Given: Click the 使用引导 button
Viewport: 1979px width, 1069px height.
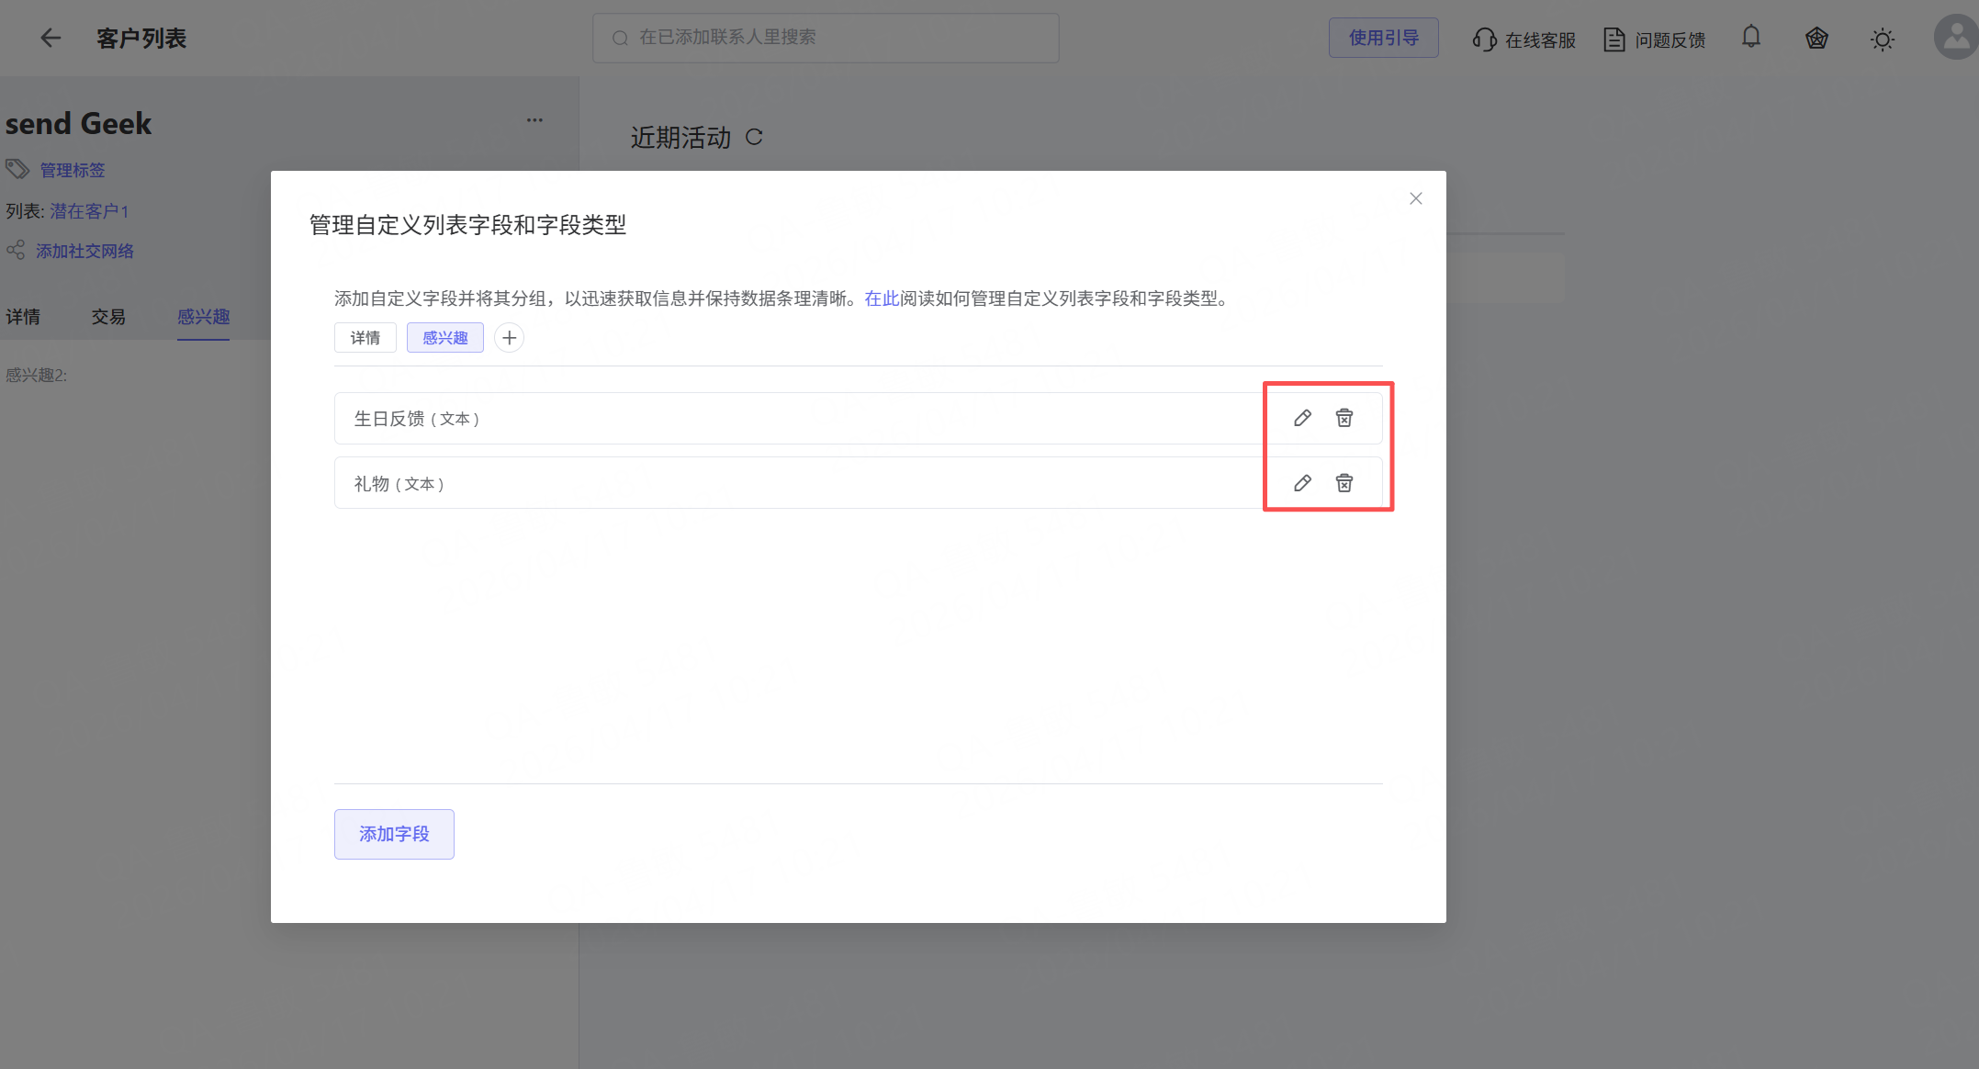Looking at the screenshot, I should click(x=1383, y=38).
